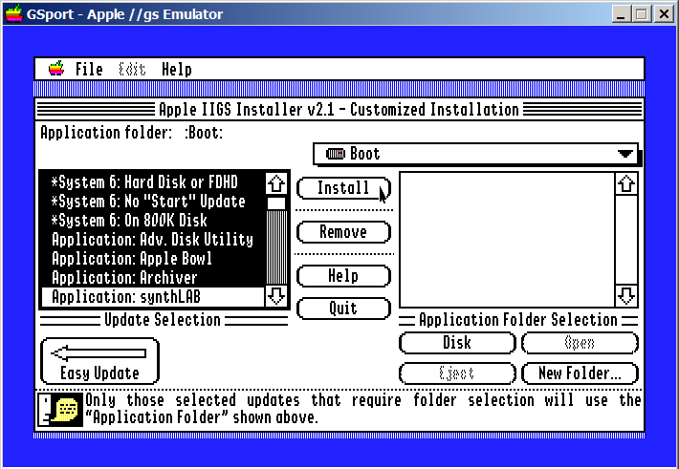Click the speech bubble help icon
Image resolution: width=679 pixels, height=469 pixels.
(63, 410)
